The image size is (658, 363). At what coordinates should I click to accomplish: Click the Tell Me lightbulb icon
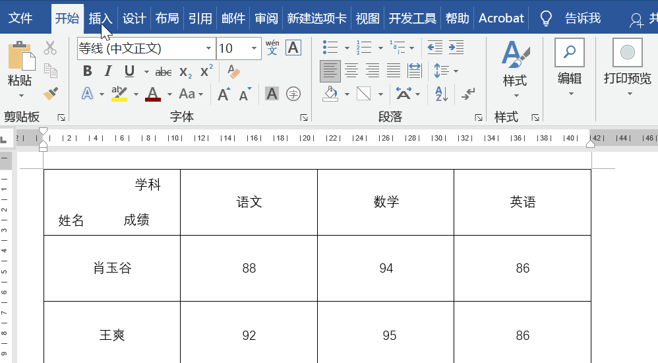pyautogui.click(x=545, y=18)
